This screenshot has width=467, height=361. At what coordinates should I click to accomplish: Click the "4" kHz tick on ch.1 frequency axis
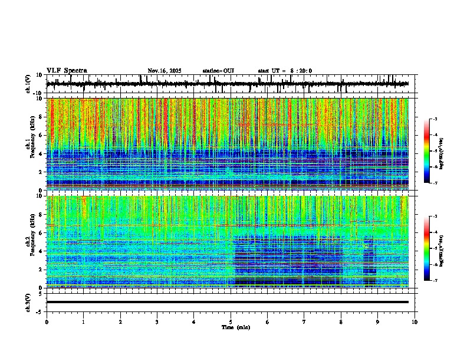41,154
